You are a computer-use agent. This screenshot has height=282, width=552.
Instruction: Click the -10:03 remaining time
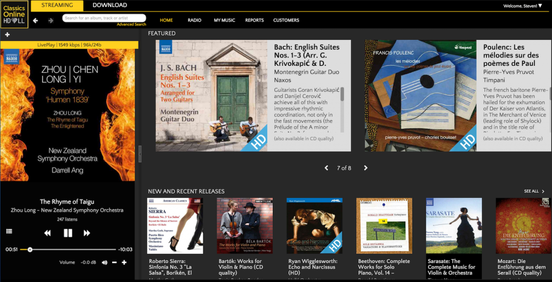125,250
